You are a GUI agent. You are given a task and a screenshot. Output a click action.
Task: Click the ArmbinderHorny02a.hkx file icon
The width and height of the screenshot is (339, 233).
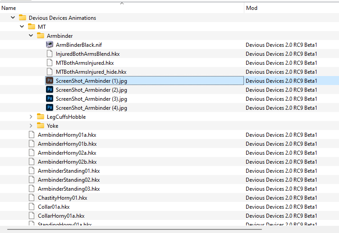(x=32, y=153)
